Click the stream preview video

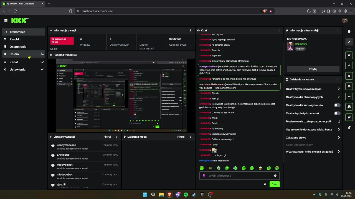click(x=121, y=95)
